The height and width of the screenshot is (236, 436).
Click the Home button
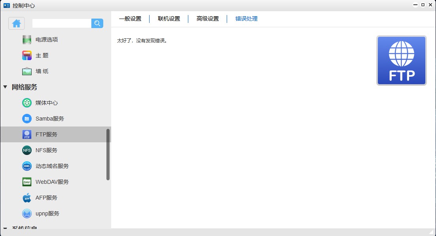pos(16,23)
